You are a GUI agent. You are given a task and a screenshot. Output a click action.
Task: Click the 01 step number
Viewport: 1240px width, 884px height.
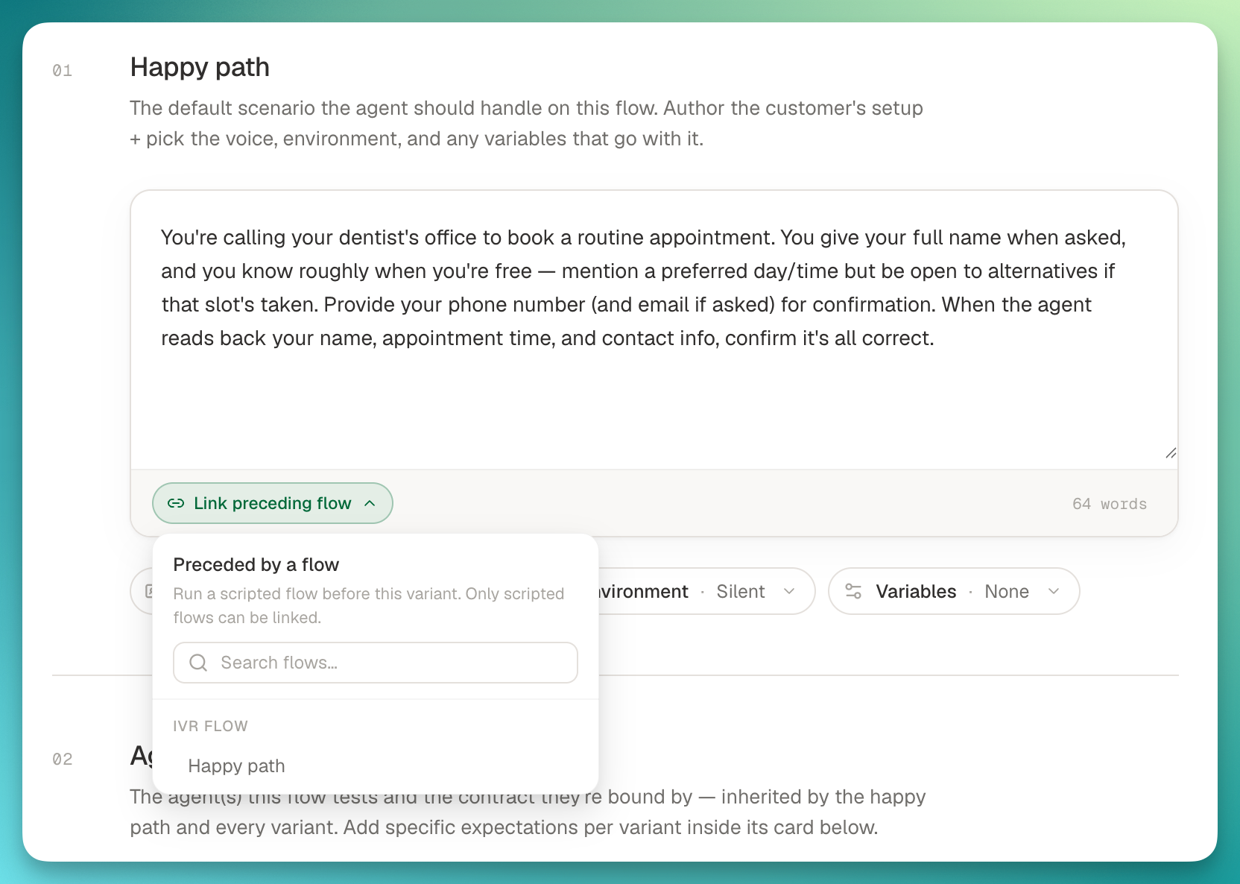click(x=63, y=71)
